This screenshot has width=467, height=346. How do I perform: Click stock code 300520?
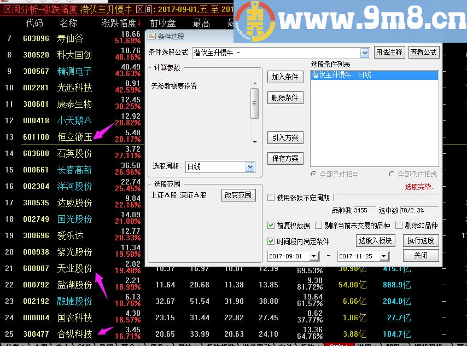tap(36, 55)
